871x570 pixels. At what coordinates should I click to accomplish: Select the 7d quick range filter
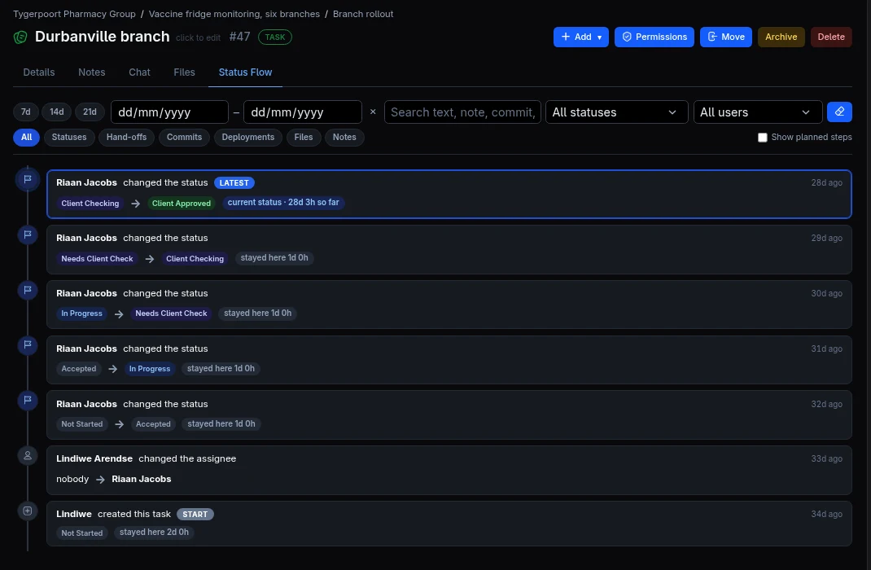[25, 112]
